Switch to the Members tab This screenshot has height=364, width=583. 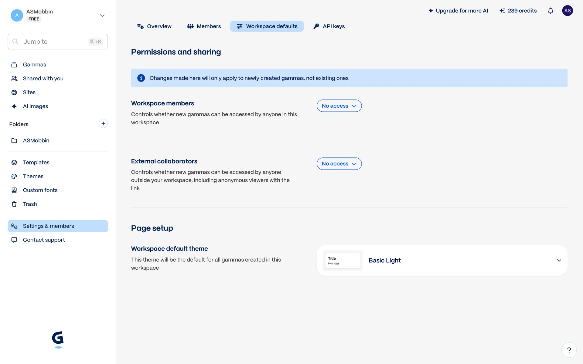204,26
